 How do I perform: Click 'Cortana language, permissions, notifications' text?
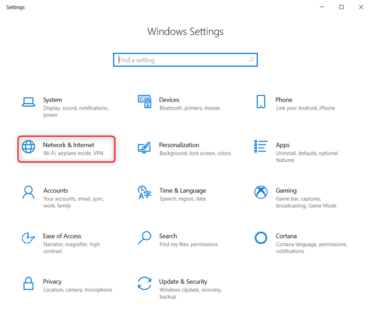[311, 248]
